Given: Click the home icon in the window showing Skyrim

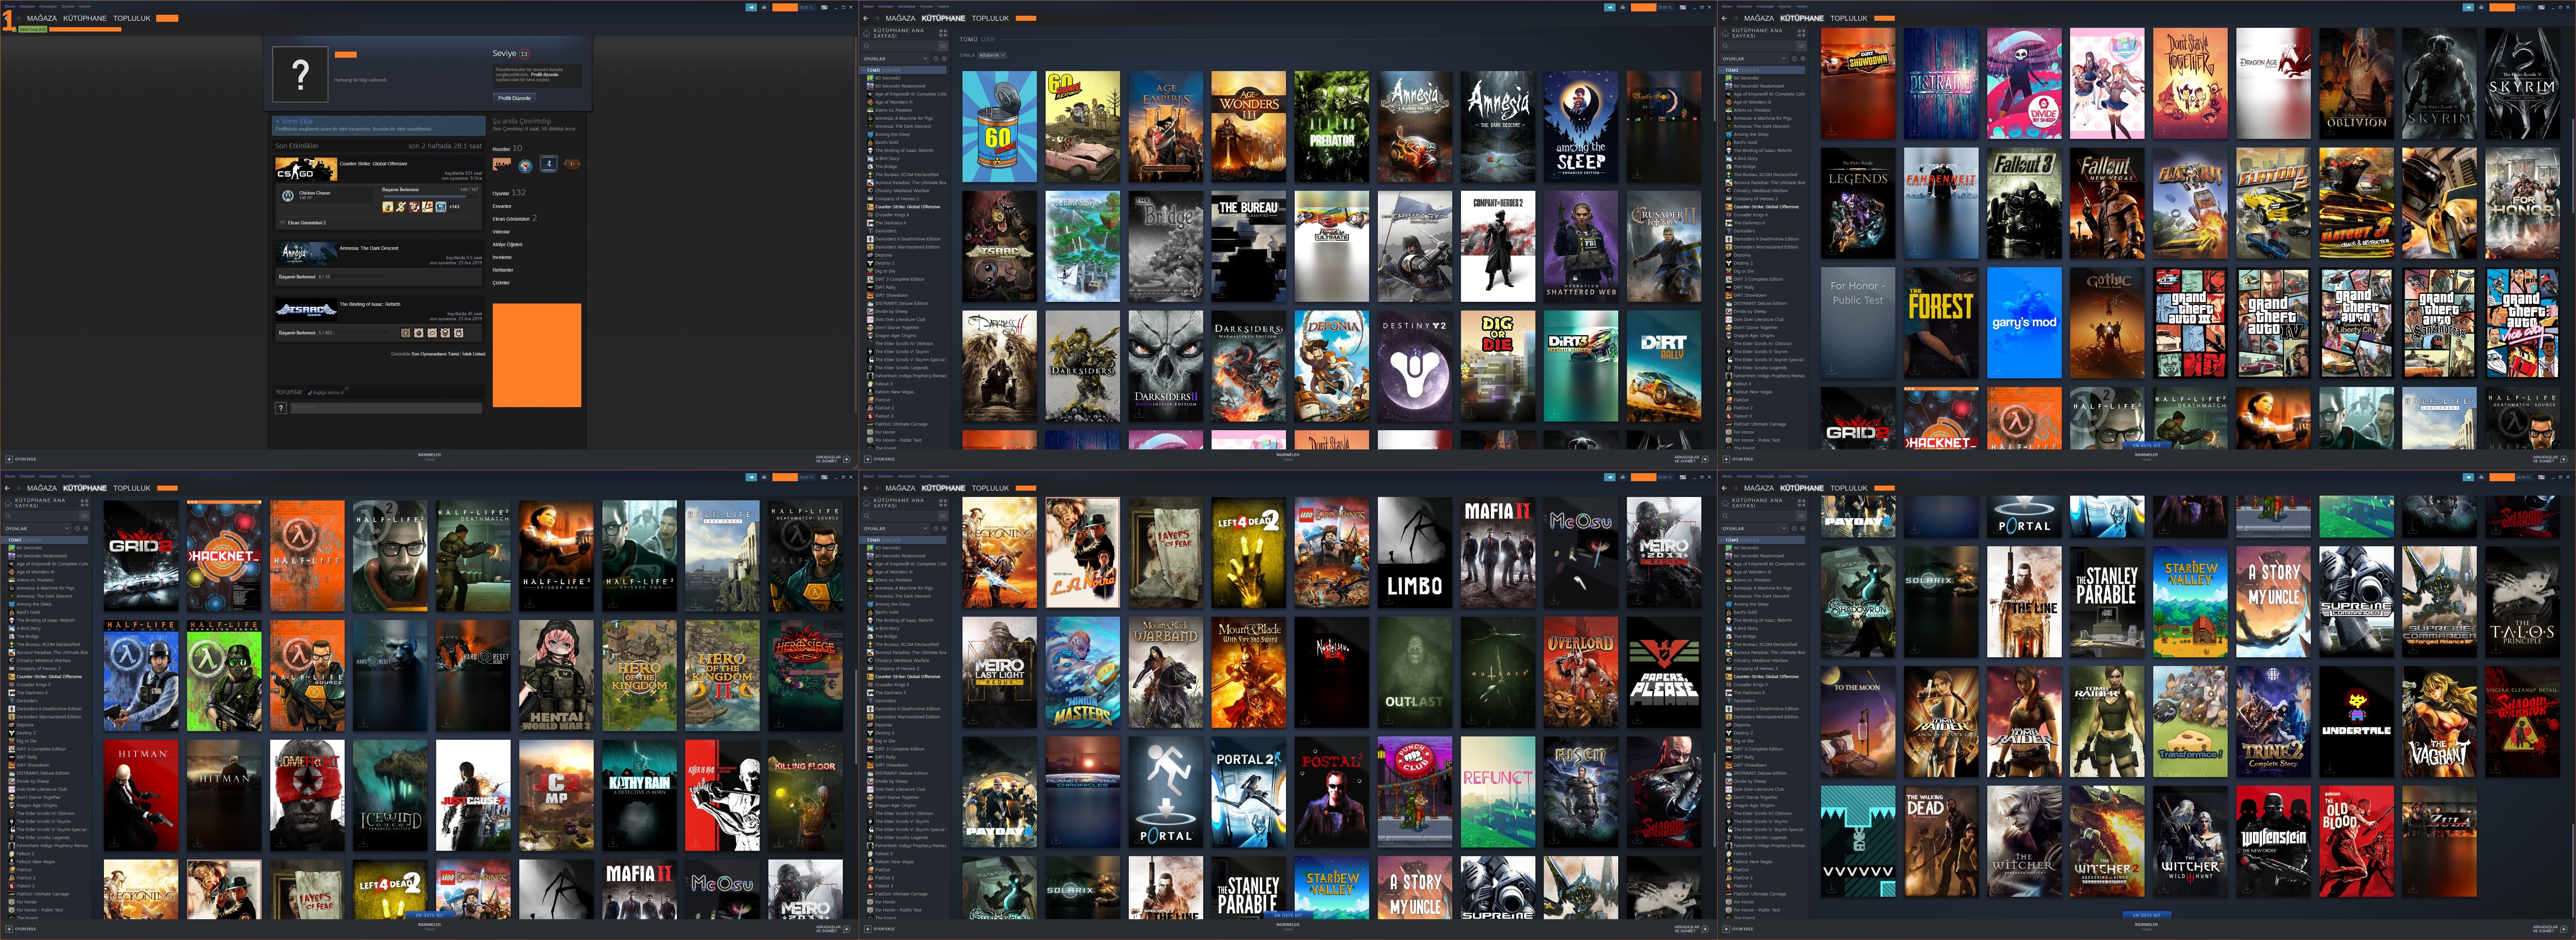Looking at the screenshot, I should (1725, 33).
